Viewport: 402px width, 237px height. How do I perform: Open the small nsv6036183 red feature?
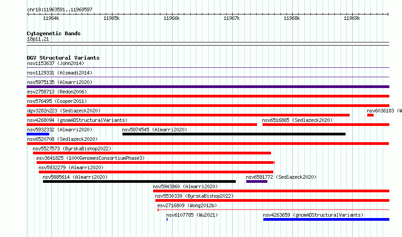point(370,115)
